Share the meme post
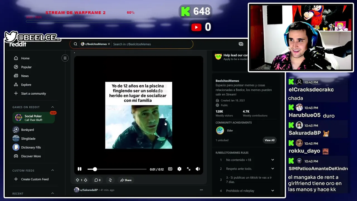The width and height of the screenshot is (357, 201). [126, 180]
